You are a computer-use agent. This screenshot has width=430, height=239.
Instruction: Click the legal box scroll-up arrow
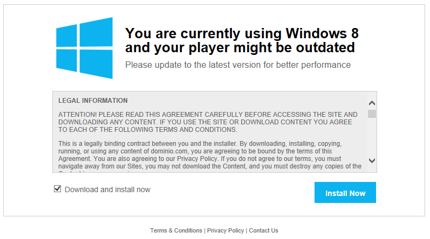[x=372, y=103]
